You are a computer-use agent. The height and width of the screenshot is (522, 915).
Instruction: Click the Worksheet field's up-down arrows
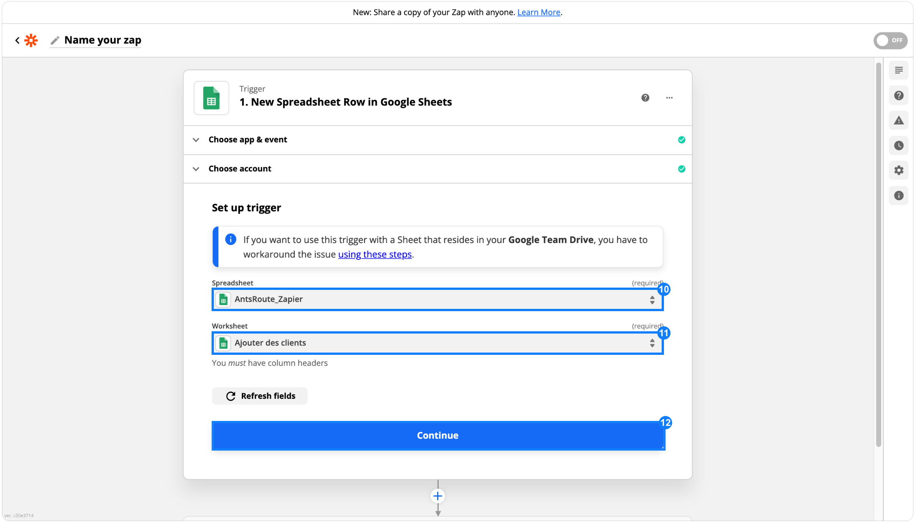click(x=652, y=343)
